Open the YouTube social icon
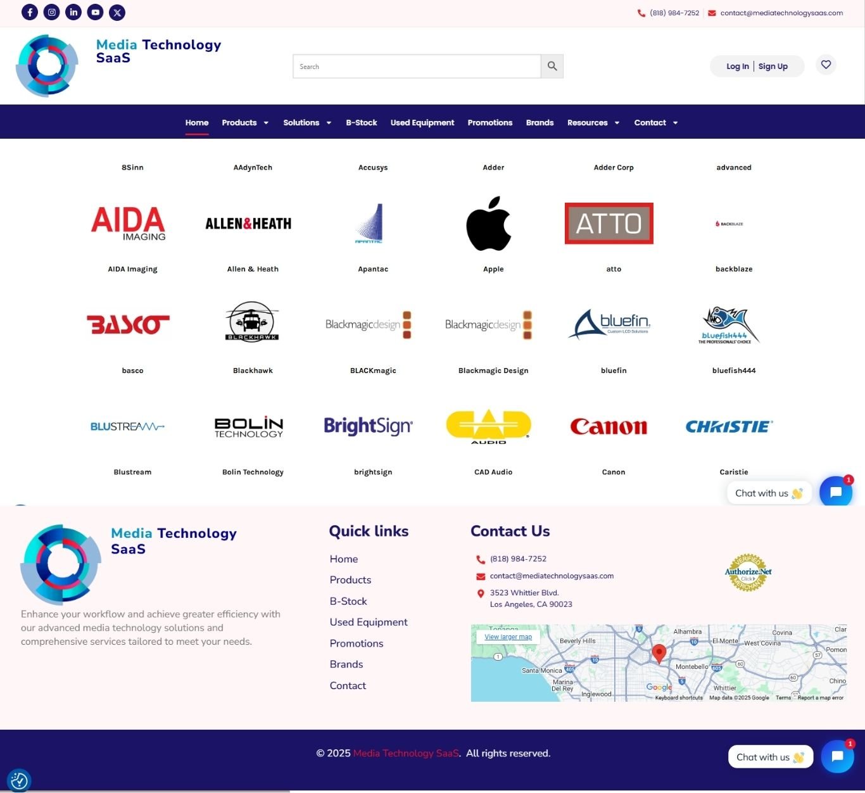865x793 pixels. coord(96,12)
